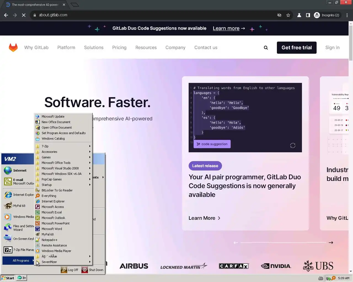Bookmark this page with the star icon
Viewport: 353px width, 282px height.
click(x=288, y=15)
